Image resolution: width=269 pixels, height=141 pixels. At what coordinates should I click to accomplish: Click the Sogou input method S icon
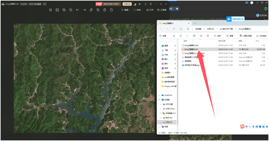242,126
